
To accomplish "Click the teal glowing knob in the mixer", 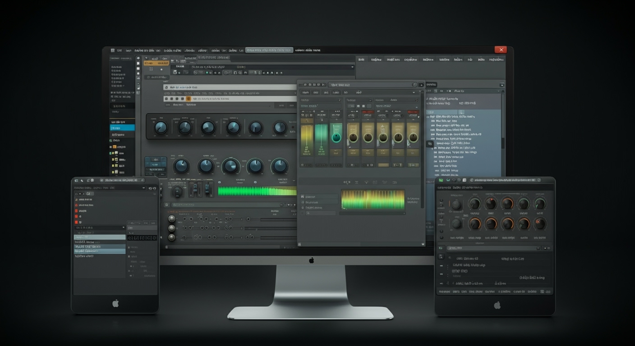I will point(336,137).
